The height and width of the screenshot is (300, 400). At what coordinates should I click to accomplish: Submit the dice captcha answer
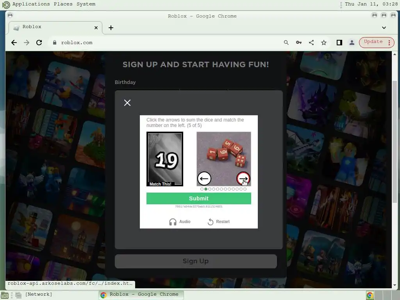198,198
